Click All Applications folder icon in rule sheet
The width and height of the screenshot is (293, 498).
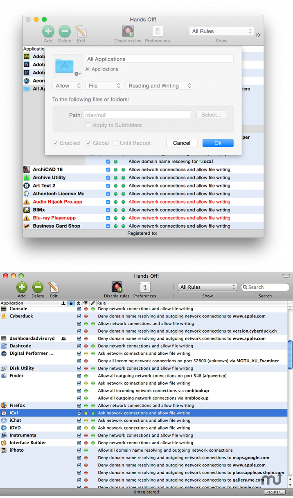click(64, 66)
